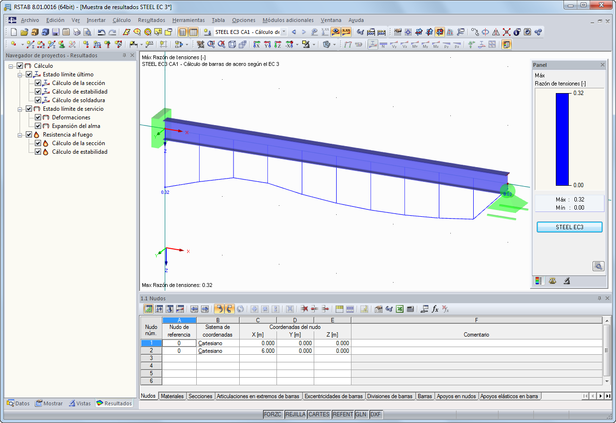This screenshot has height=423, width=616.
Task: Toggle Expansión del alma checkbox
Action: 38,126
